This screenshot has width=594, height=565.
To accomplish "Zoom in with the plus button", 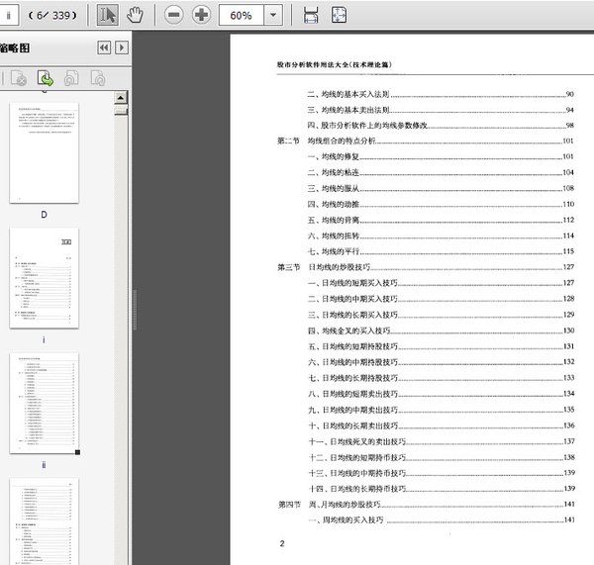I will [201, 15].
